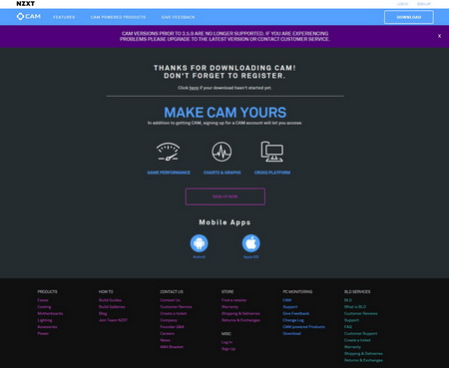
Task: Open Features in the top navigation
Action: click(64, 17)
